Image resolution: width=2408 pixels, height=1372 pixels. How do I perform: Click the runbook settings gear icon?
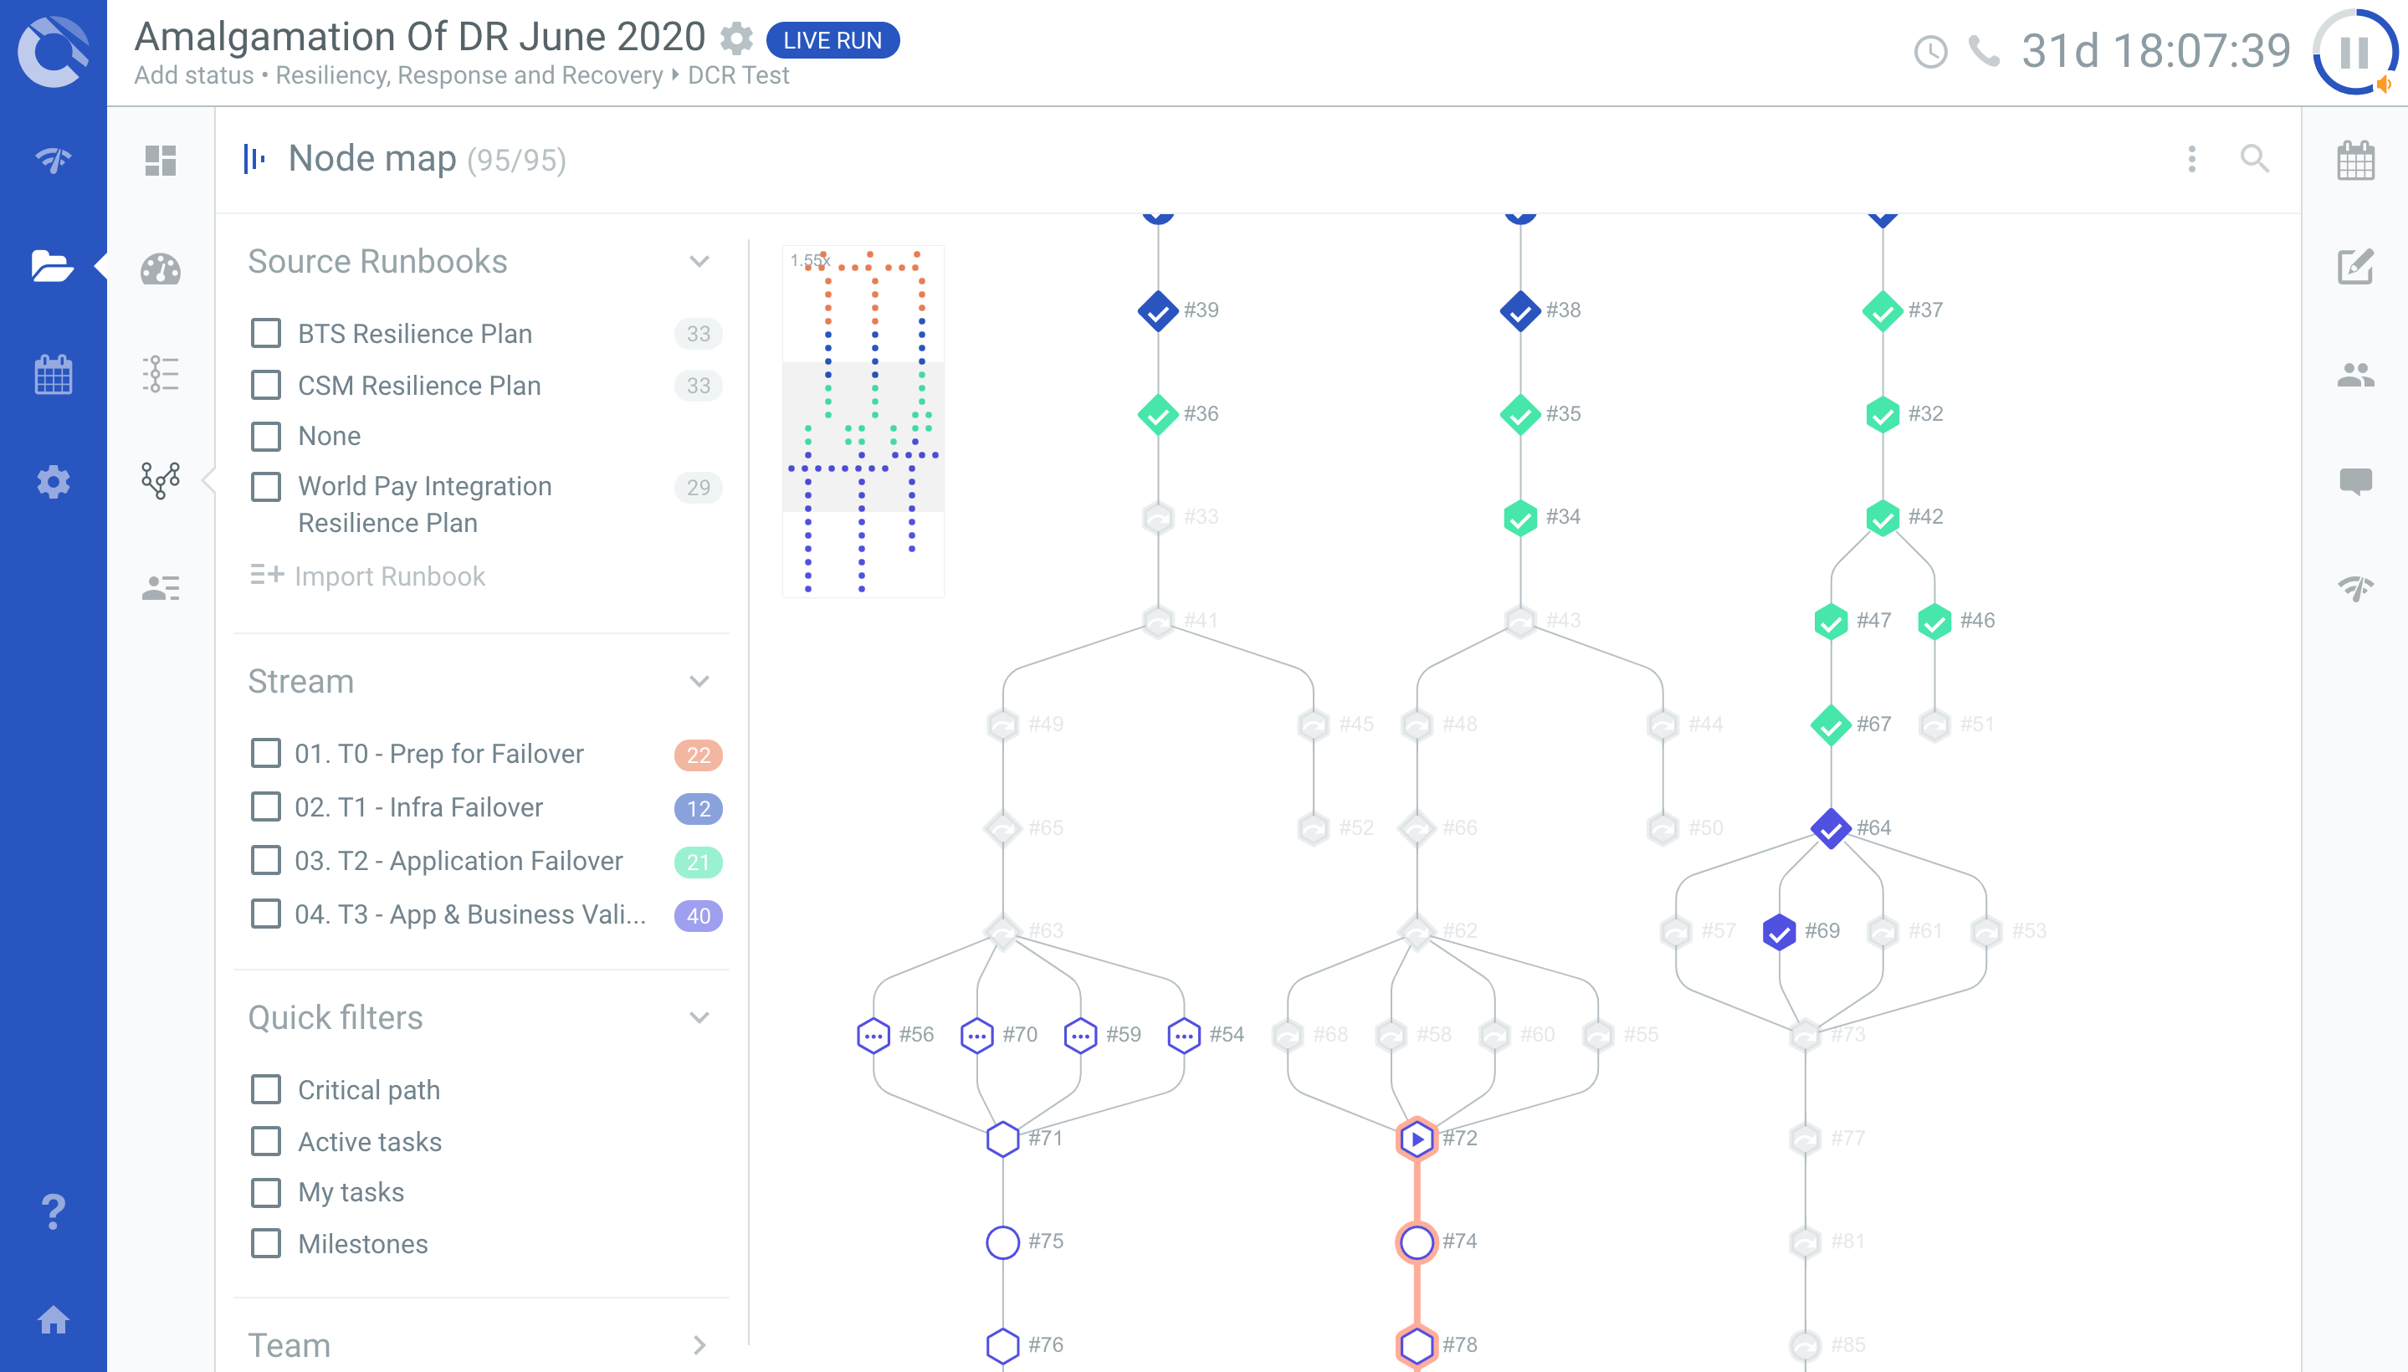pyautogui.click(x=736, y=38)
